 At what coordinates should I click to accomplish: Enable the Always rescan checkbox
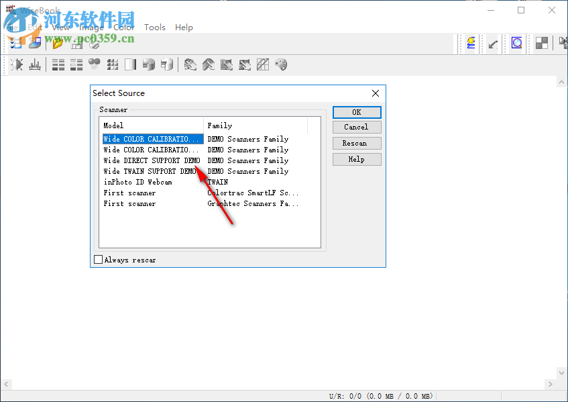pyautogui.click(x=98, y=259)
